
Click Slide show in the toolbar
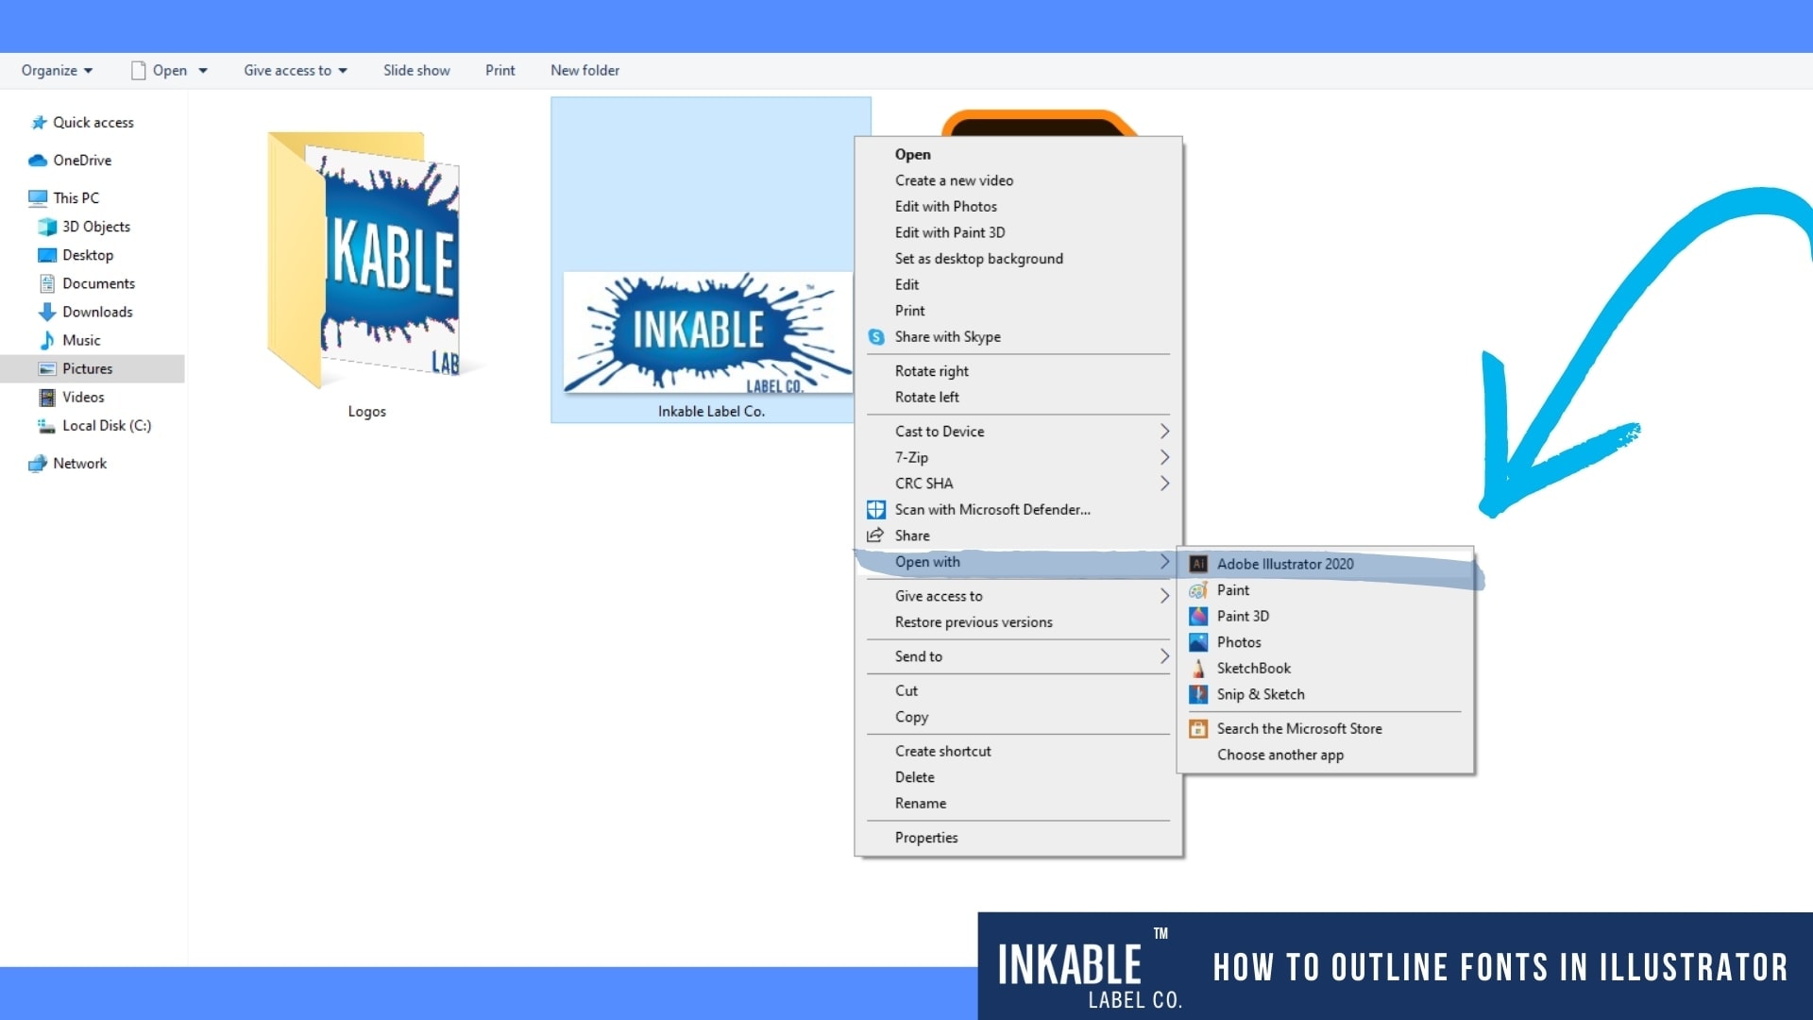point(416,71)
